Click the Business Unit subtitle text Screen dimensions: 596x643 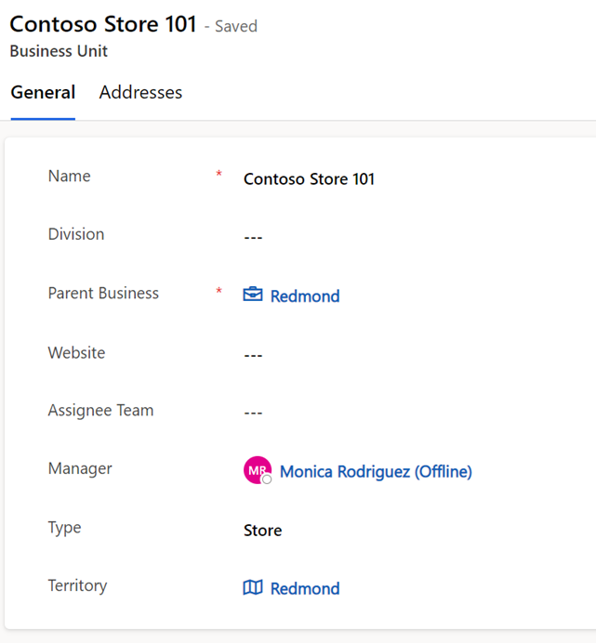point(59,51)
